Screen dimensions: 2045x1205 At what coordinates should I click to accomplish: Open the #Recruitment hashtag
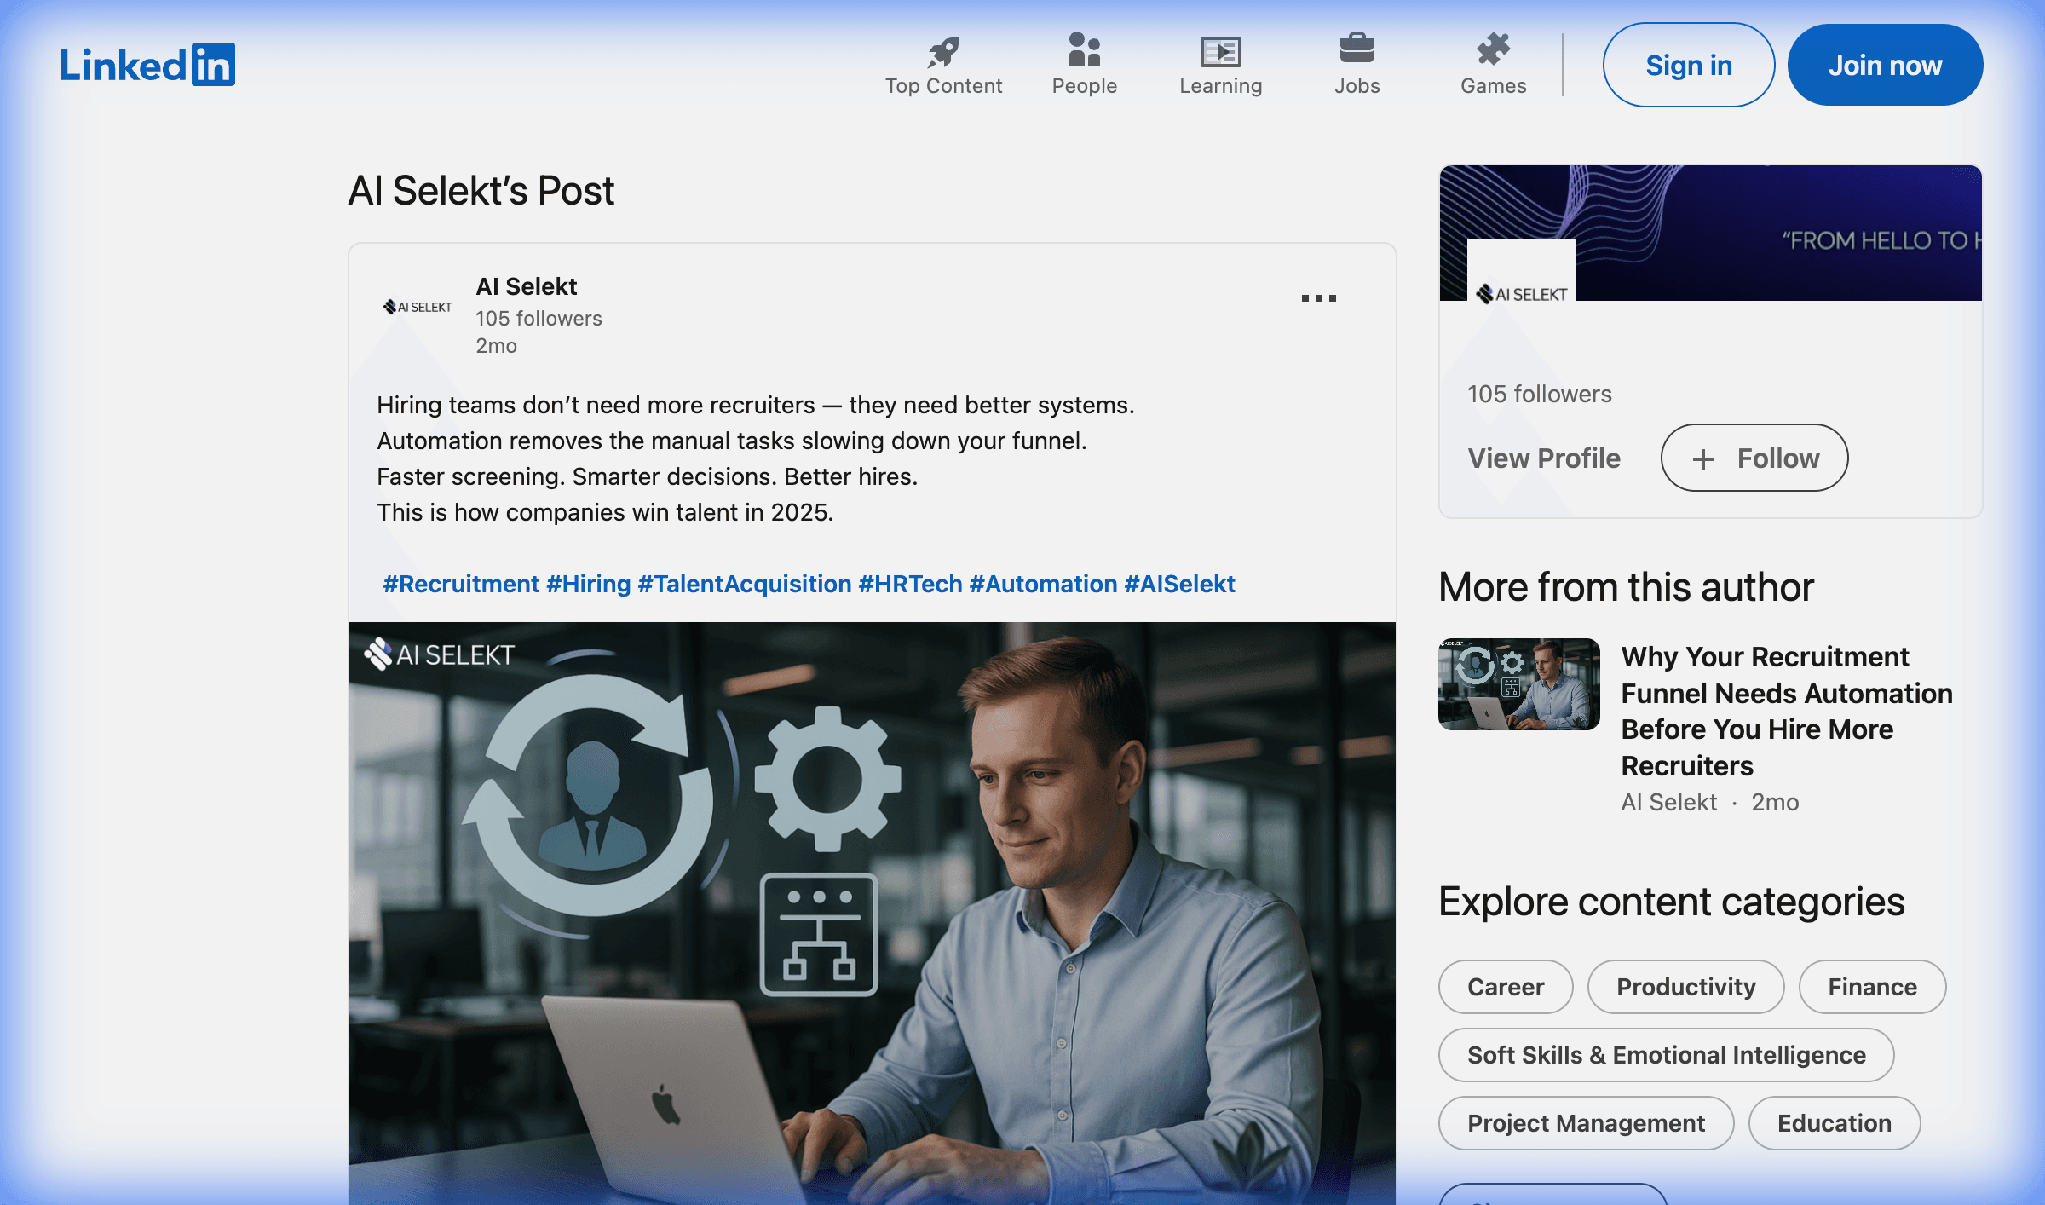461,584
